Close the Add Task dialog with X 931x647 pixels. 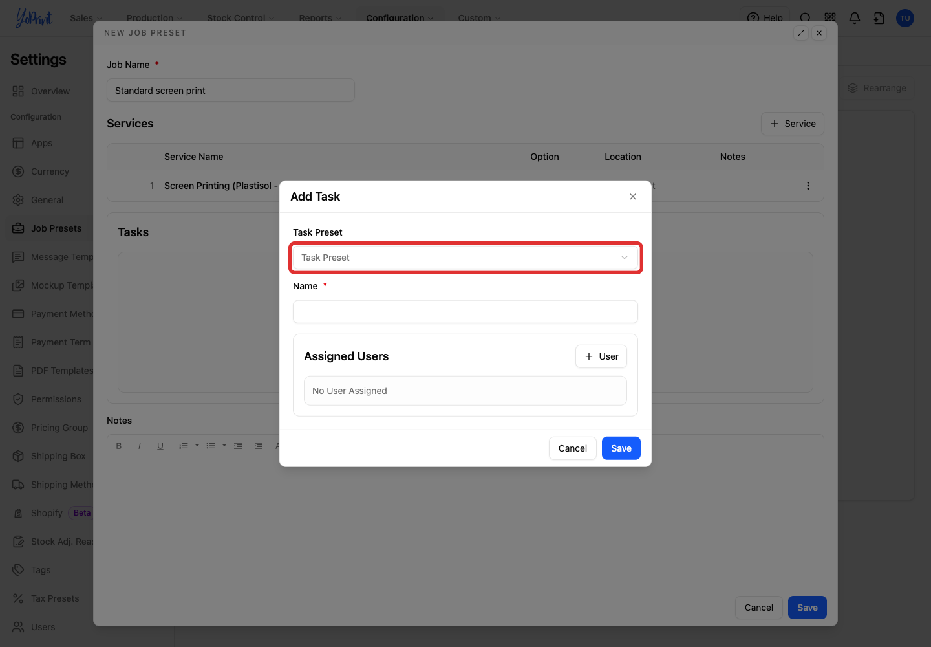click(633, 197)
